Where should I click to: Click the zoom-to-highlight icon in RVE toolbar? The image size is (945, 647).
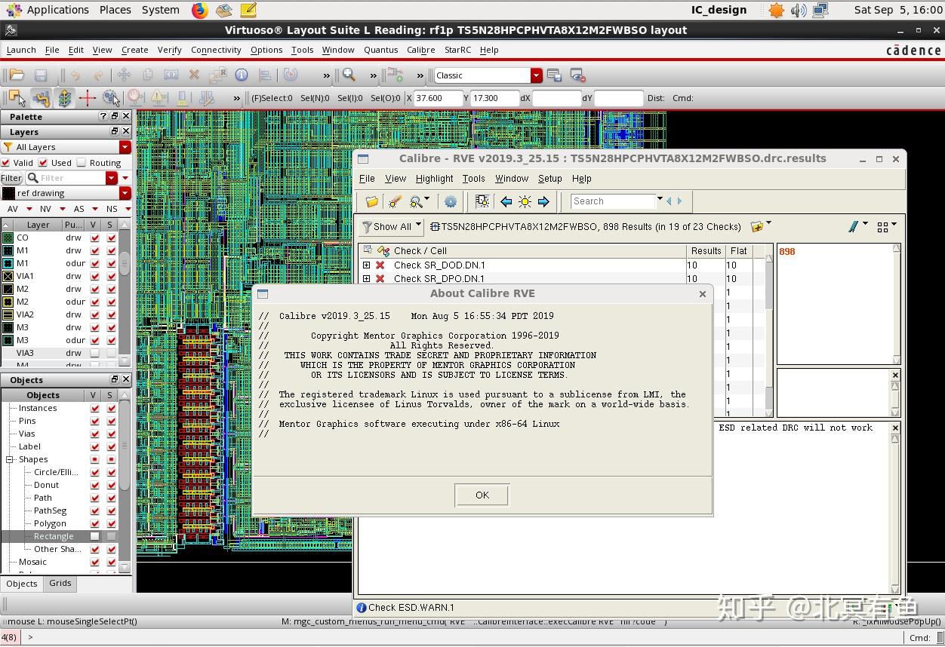click(482, 201)
